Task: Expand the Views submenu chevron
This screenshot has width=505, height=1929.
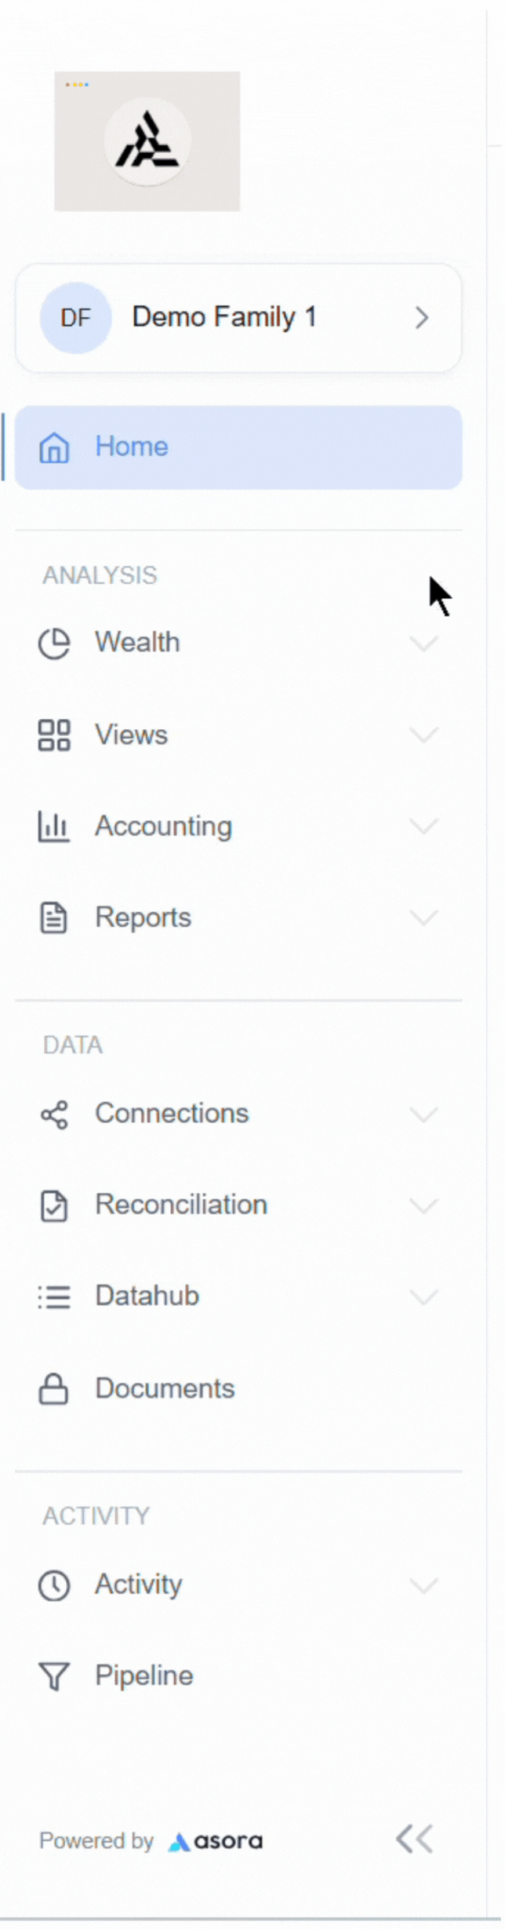Action: (423, 735)
